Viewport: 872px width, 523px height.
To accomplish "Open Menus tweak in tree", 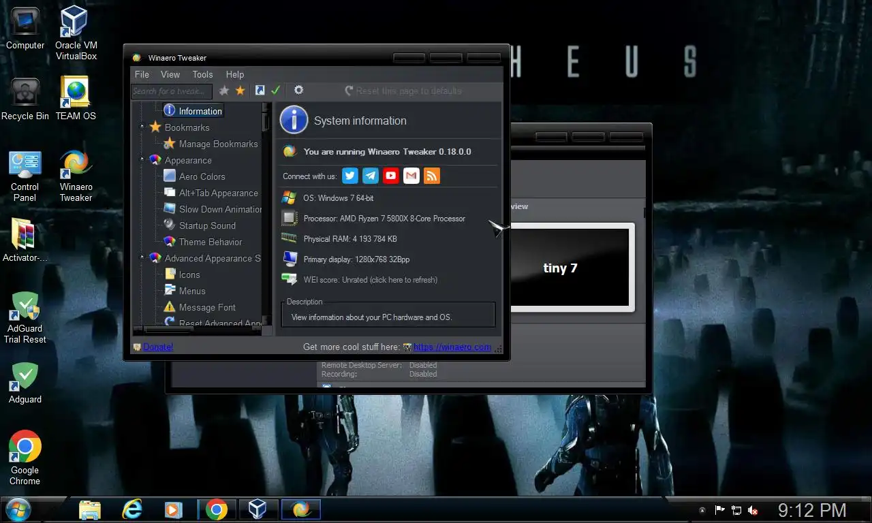I will tap(192, 291).
